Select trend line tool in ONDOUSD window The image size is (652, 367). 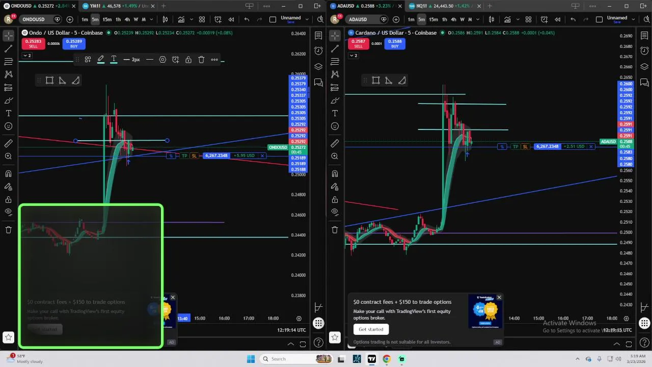click(x=9, y=49)
